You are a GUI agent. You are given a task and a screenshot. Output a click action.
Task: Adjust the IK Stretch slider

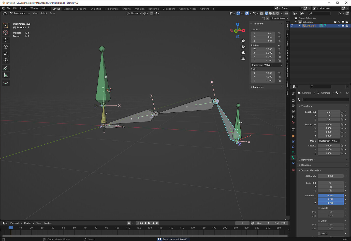tap(331, 176)
